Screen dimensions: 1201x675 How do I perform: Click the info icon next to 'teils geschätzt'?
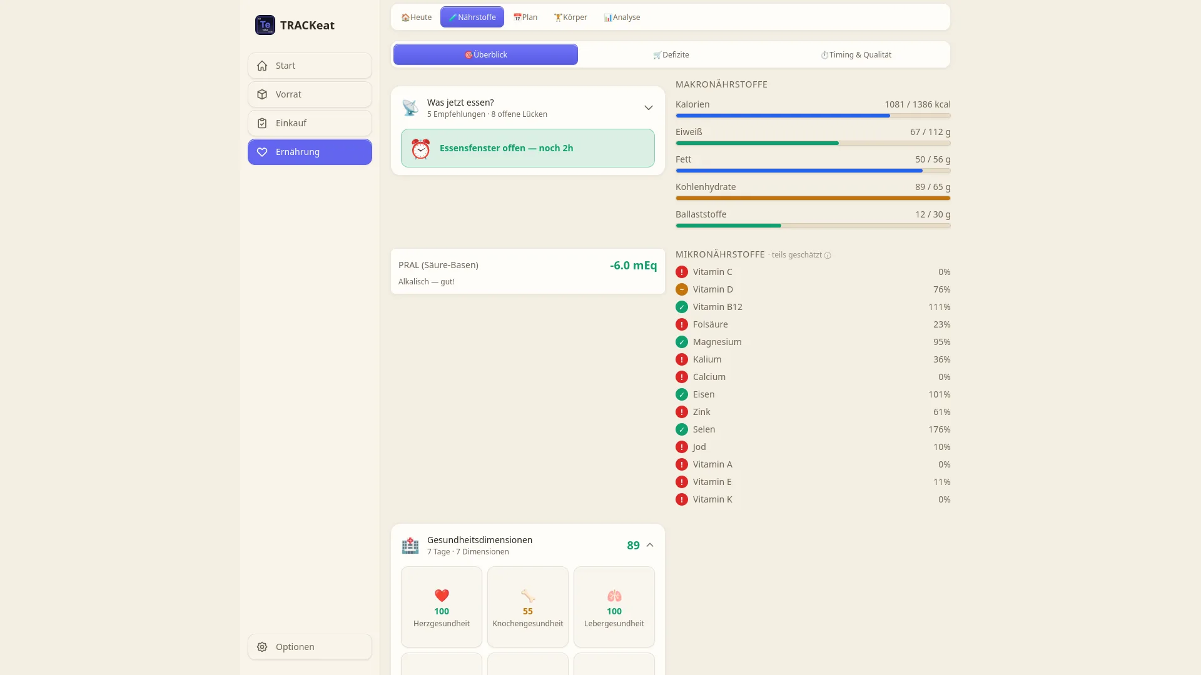coord(828,255)
